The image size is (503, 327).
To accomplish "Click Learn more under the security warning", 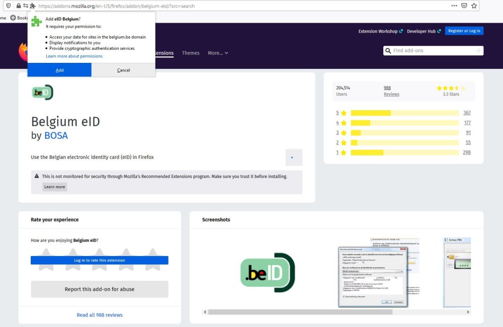I will click(54, 187).
